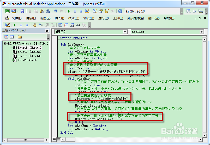Open 外接程序(A) menu

coord(136,18)
